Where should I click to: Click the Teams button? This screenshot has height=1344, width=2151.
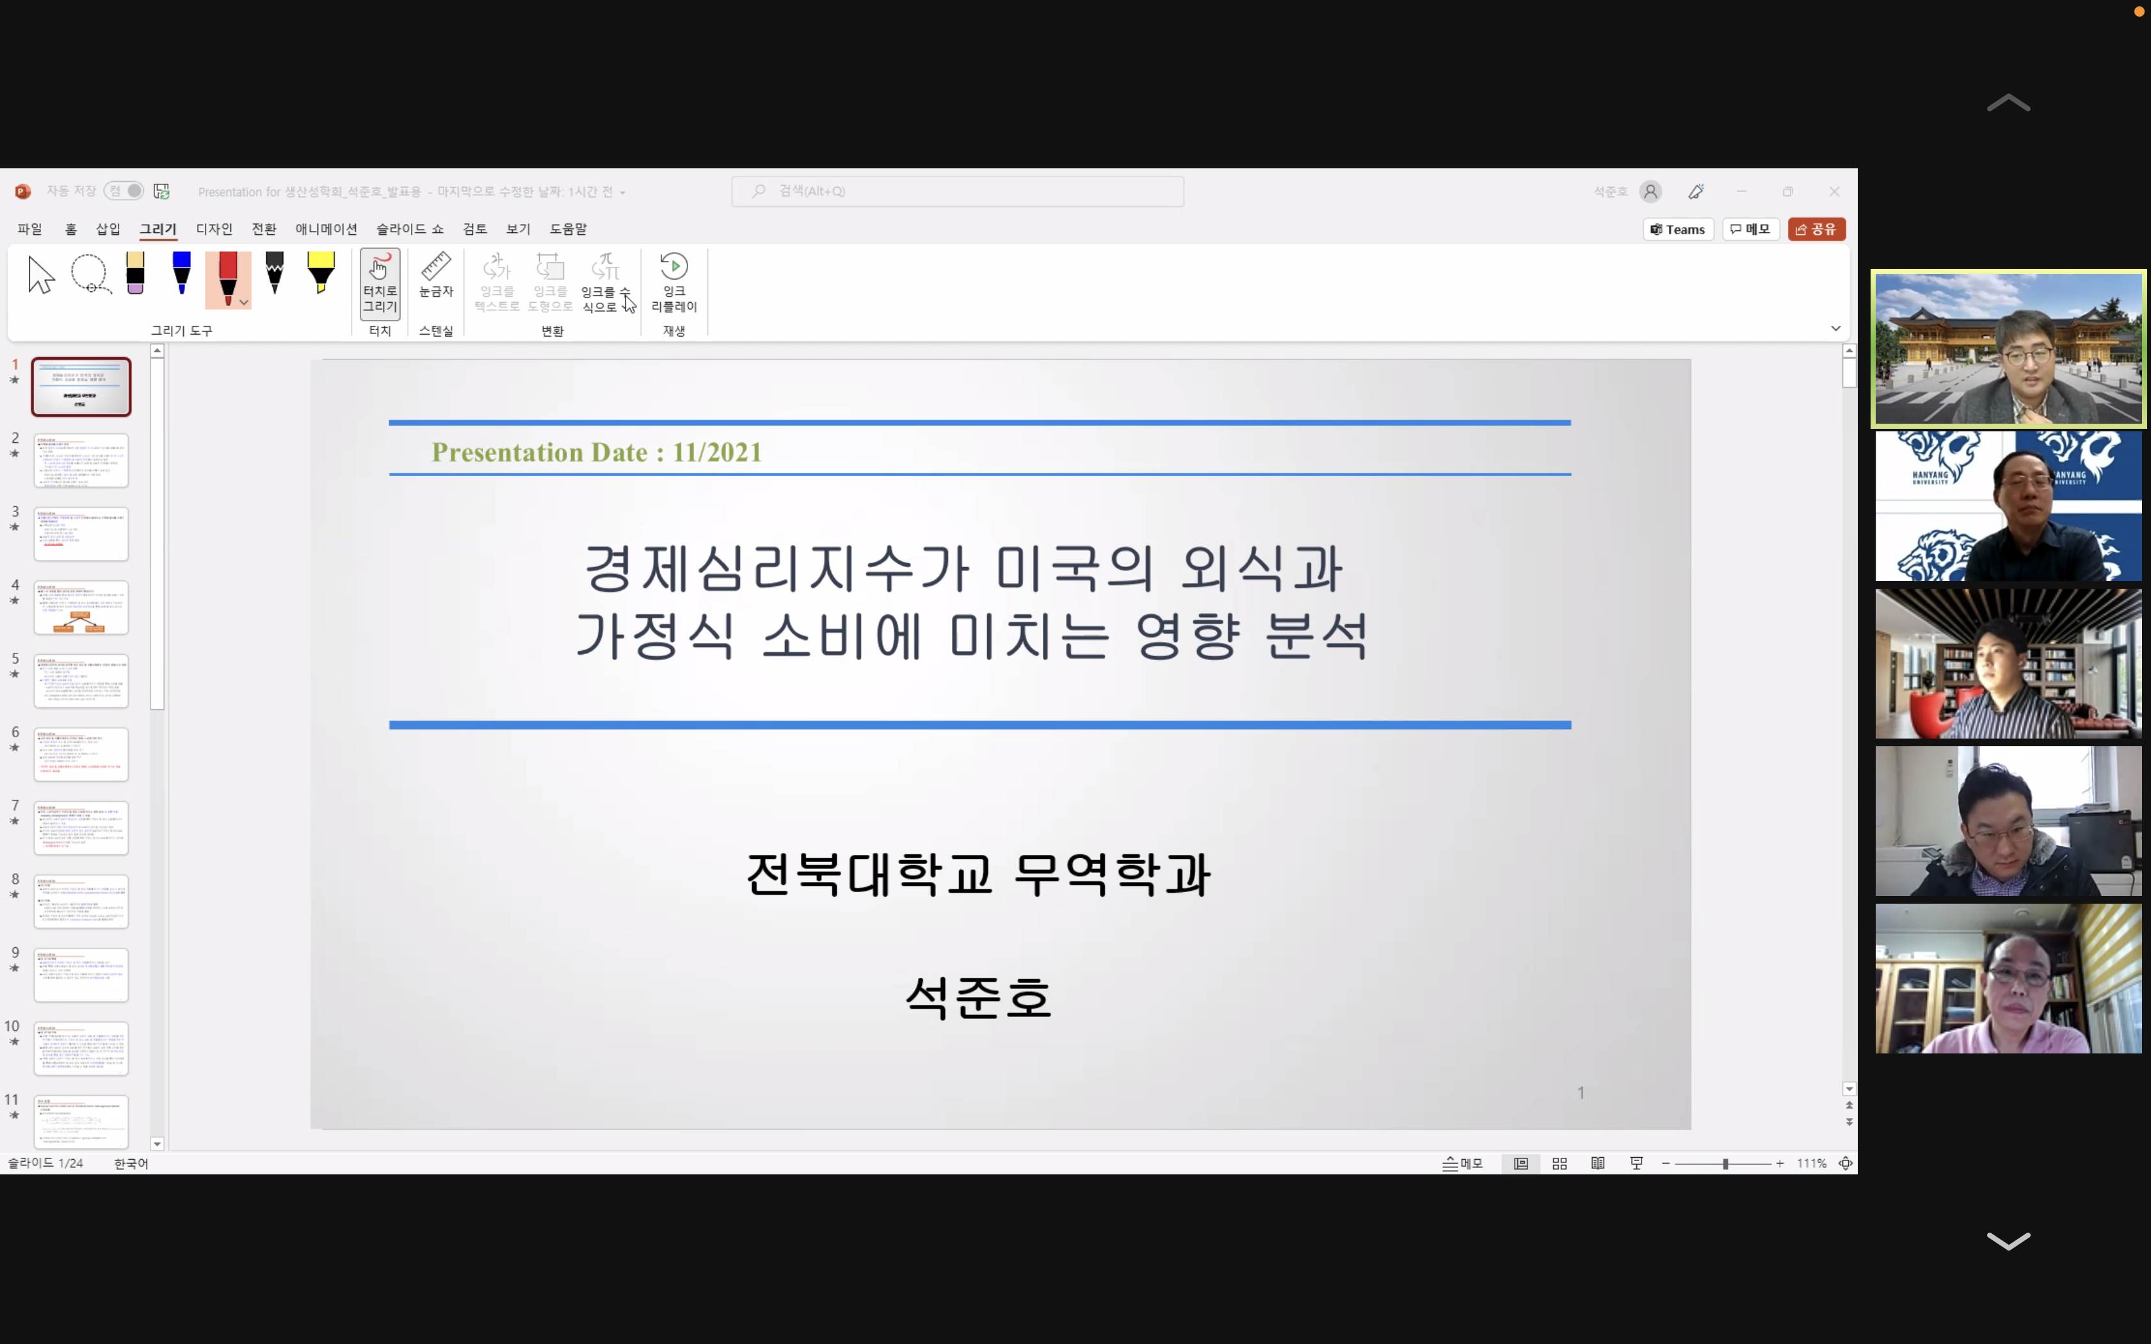tap(1677, 229)
